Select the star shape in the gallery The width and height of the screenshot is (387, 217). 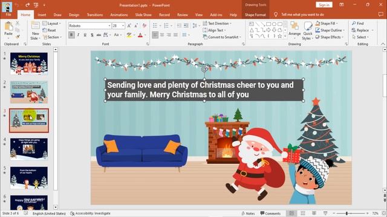[x=279, y=36]
